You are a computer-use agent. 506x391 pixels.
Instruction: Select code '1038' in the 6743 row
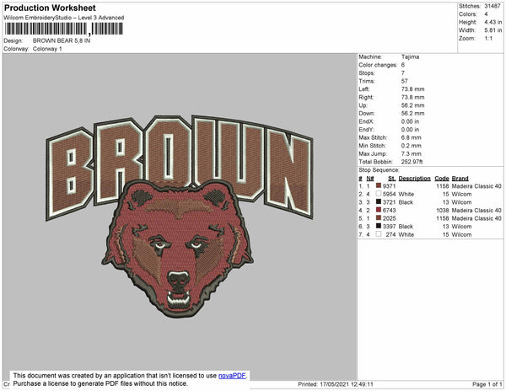(443, 210)
